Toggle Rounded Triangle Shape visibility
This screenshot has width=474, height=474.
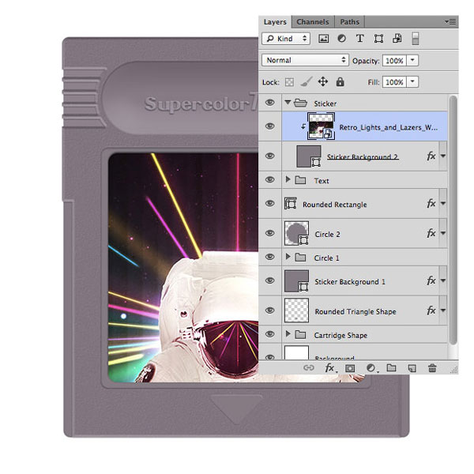pyautogui.click(x=270, y=310)
